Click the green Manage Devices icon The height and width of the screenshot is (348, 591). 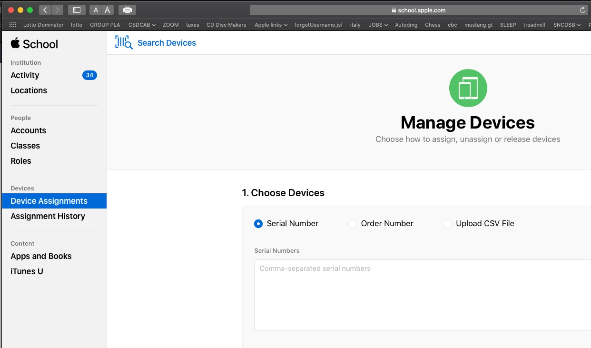tap(468, 88)
